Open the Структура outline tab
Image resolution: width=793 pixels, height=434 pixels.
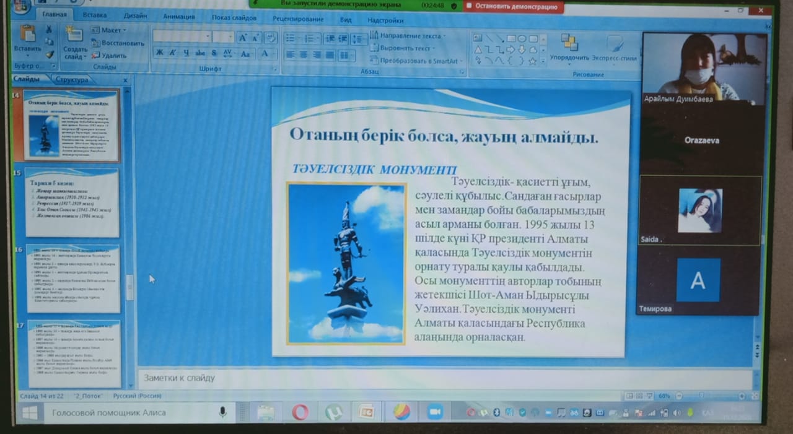click(x=72, y=79)
